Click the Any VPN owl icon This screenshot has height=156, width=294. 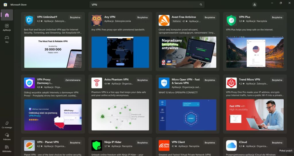[97, 20]
